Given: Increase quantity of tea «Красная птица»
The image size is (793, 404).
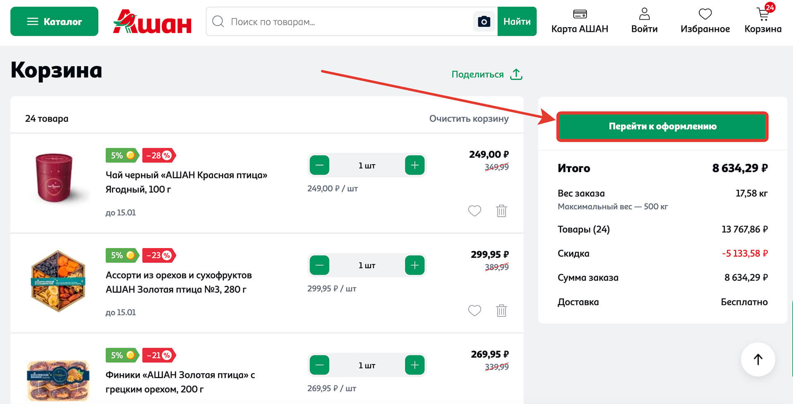Looking at the screenshot, I should [x=415, y=165].
